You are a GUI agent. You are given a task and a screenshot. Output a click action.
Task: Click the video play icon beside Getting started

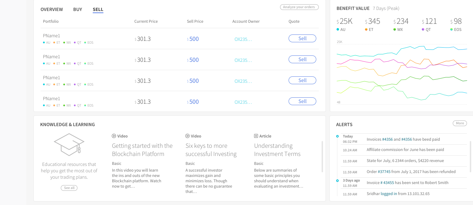(x=114, y=136)
